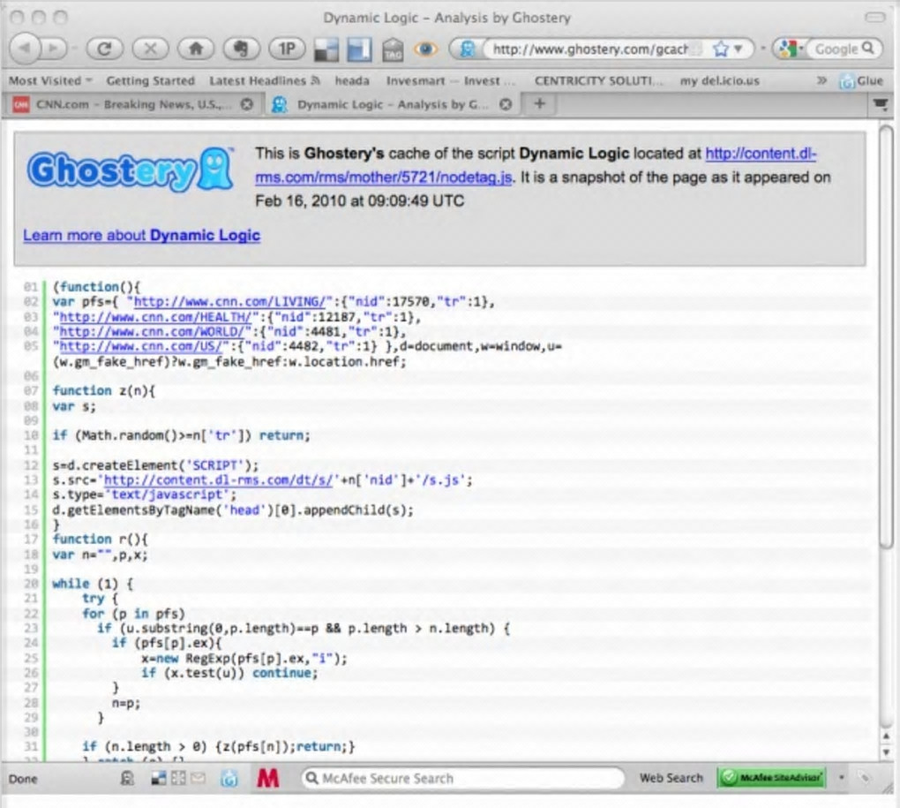Open the content.dl-rms.com/dt/s/ link in code

(218, 480)
